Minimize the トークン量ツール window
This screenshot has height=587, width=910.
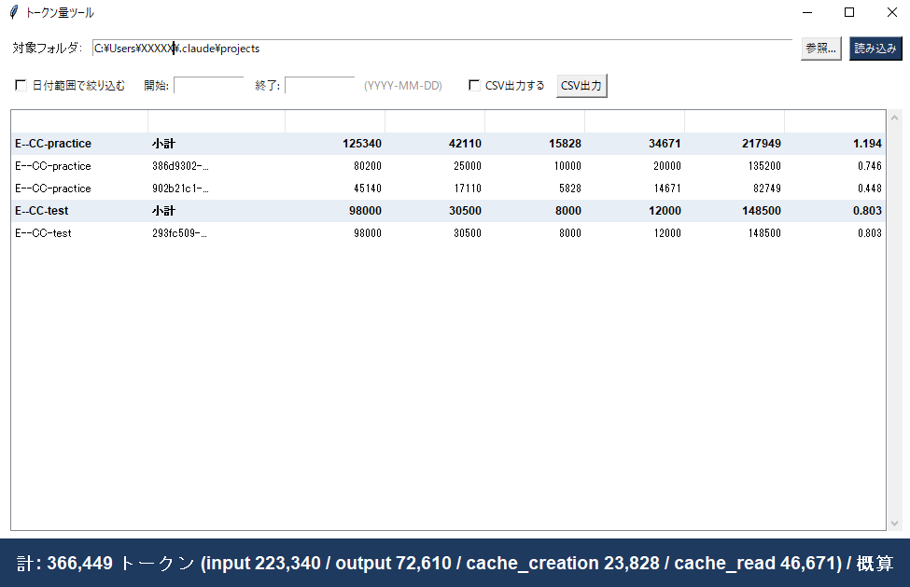(x=807, y=12)
